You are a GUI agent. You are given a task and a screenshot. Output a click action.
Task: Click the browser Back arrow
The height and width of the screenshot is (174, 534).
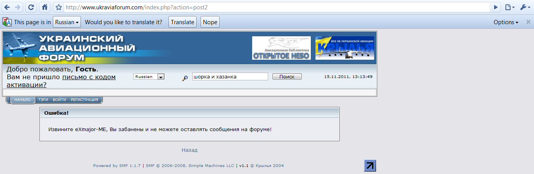click(x=7, y=7)
